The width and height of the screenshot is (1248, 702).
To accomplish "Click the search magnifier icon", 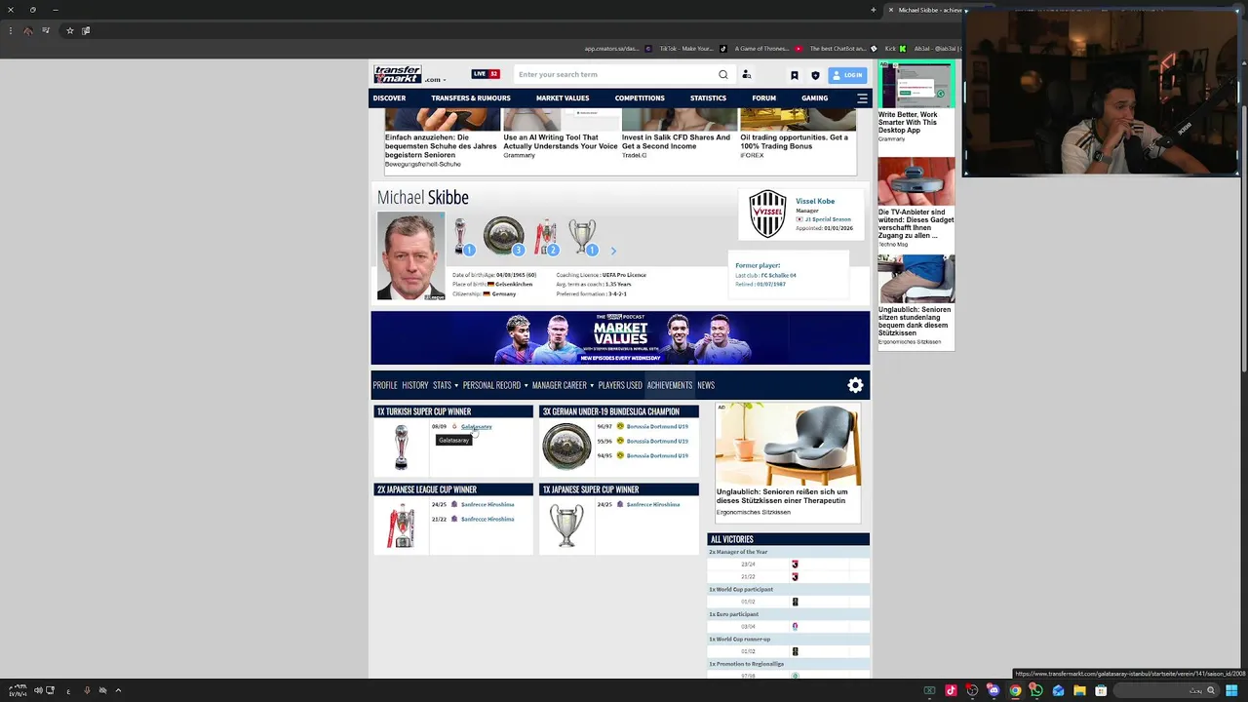I will pyautogui.click(x=722, y=74).
